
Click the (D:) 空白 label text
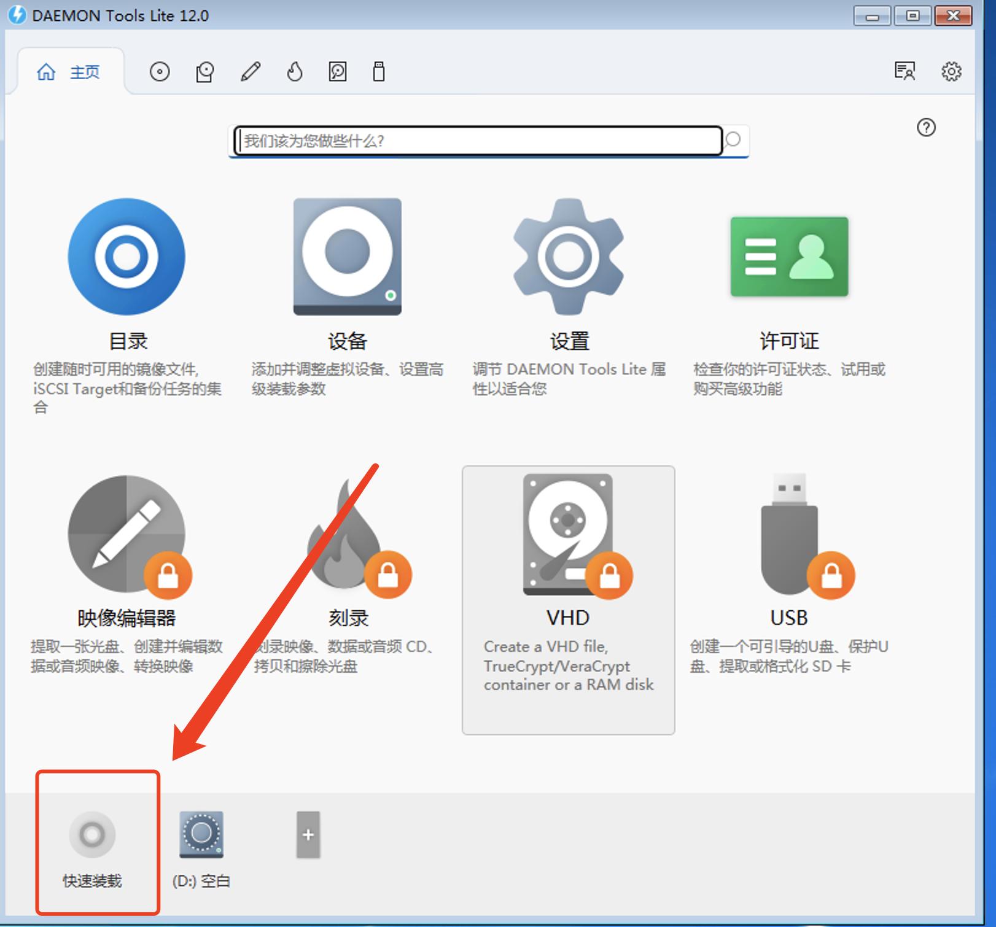click(x=201, y=881)
